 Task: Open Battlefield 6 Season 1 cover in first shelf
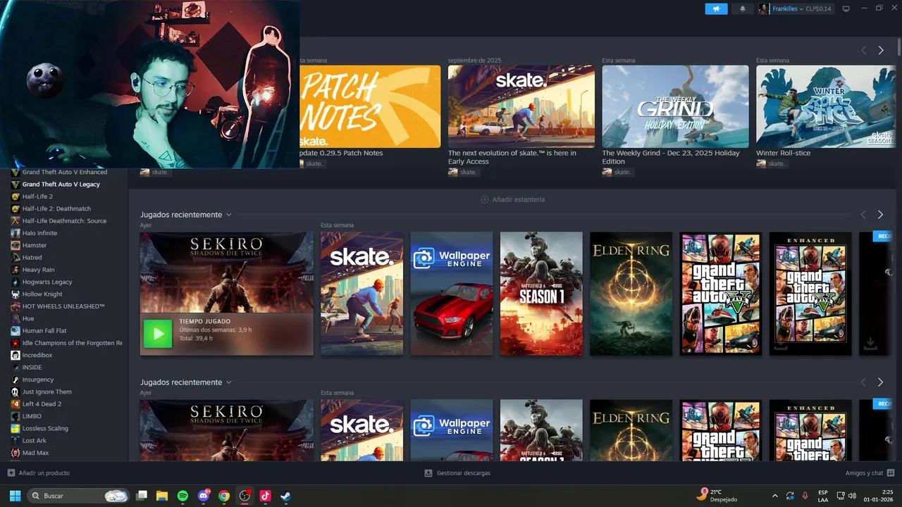coord(541,294)
